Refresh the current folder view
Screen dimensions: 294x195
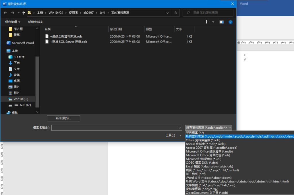[176, 13]
